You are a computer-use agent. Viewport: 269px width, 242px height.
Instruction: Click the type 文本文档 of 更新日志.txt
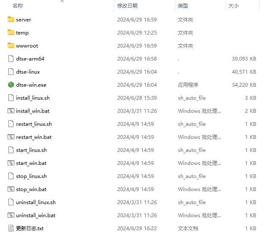188,228
